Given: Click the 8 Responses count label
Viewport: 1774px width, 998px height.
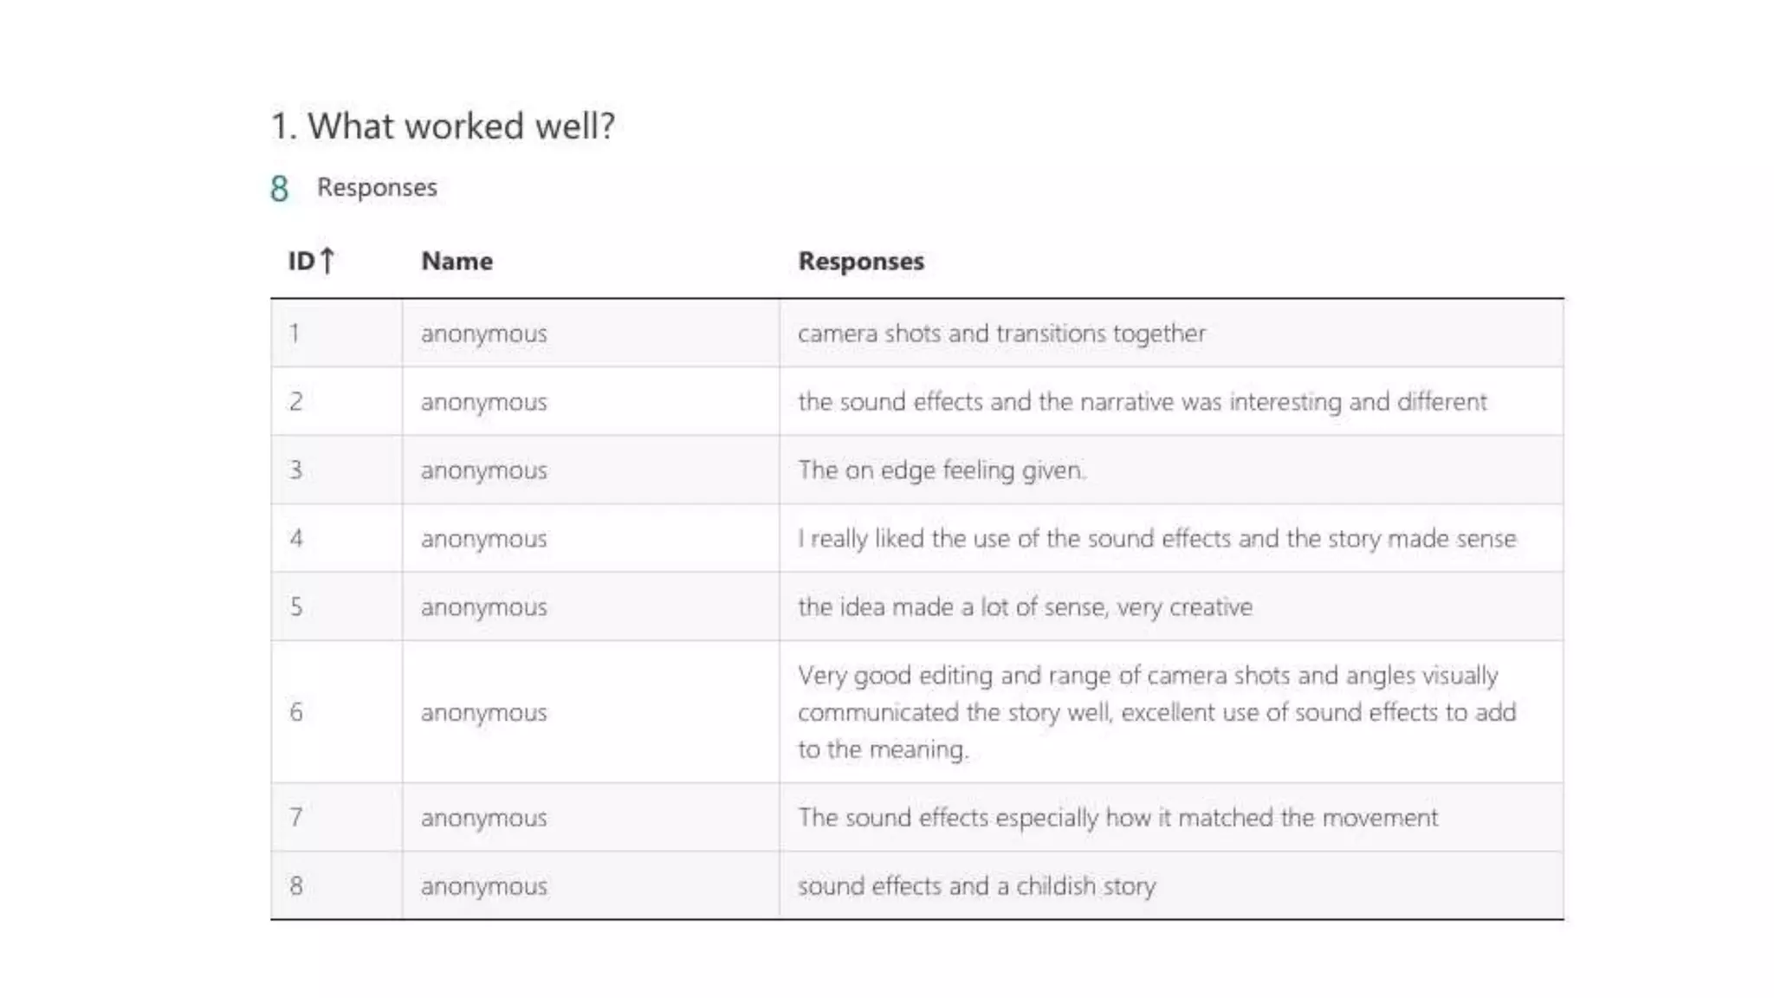Looking at the screenshot, I should [354, 187].
